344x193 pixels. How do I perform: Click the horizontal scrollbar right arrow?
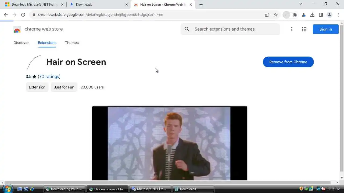[x=337, y=183]
